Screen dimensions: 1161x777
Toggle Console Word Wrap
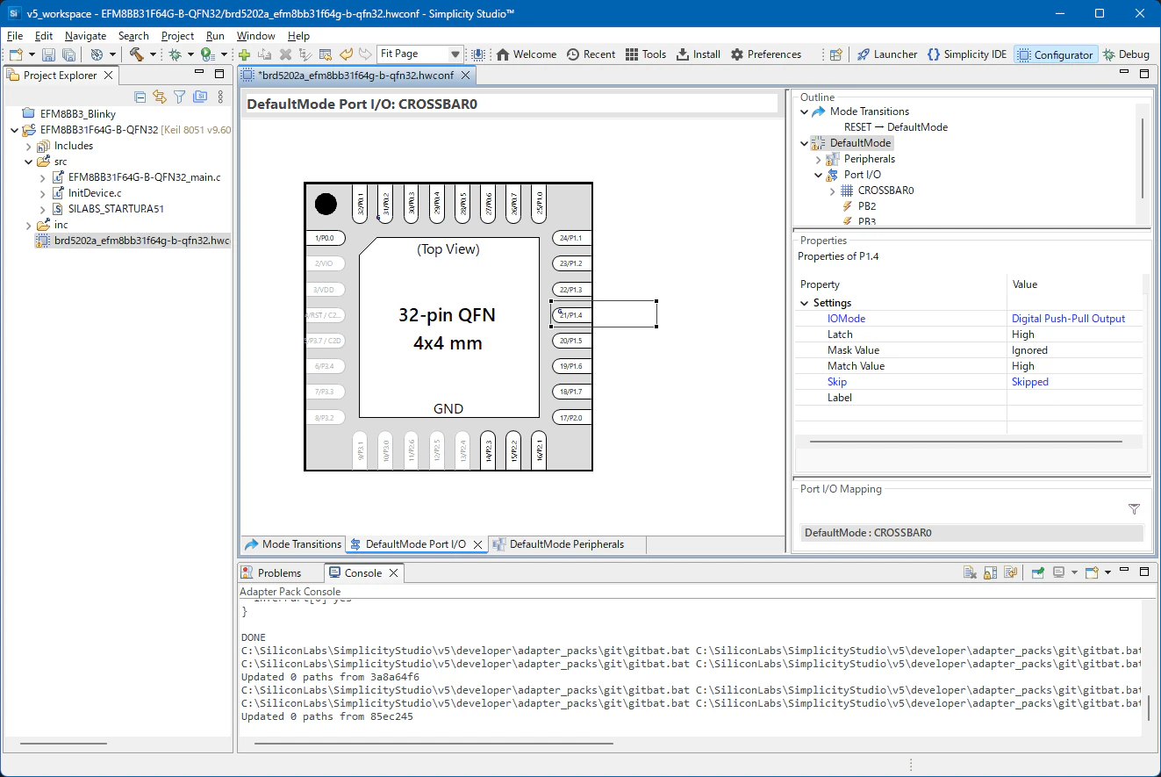(x=1010, y=572)
